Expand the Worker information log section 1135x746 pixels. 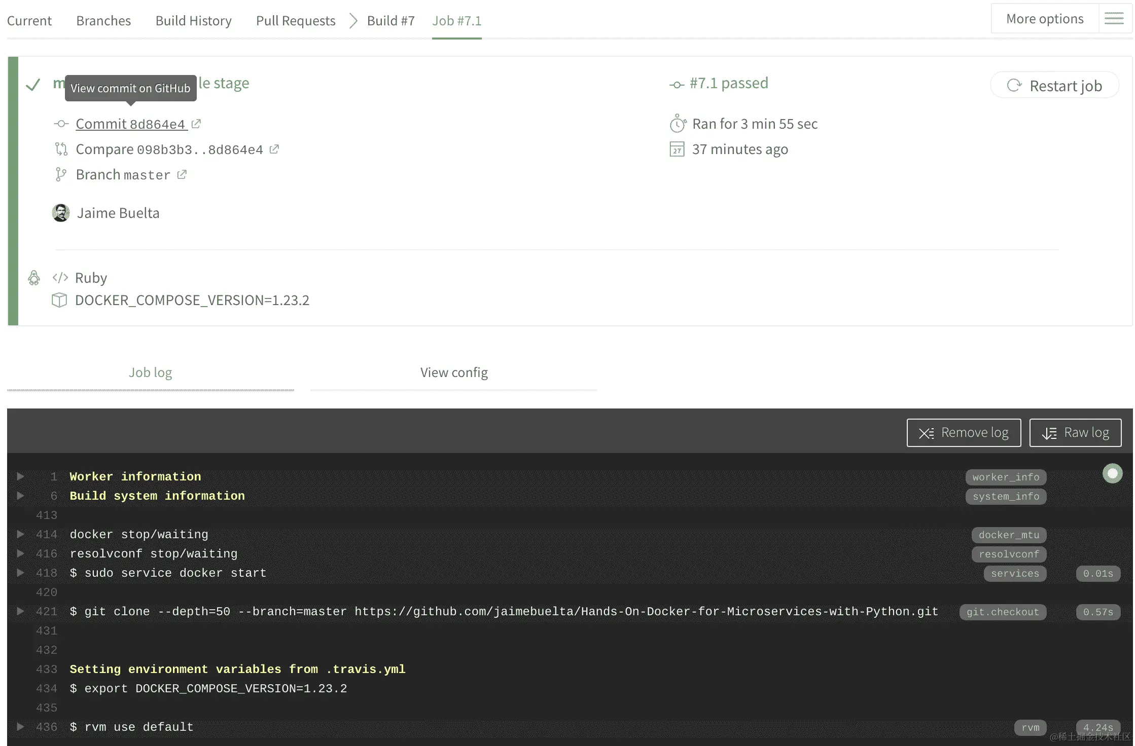click(x=20, y=476)
